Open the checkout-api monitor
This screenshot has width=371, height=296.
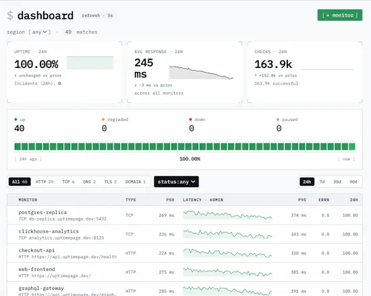coord(185,253)
